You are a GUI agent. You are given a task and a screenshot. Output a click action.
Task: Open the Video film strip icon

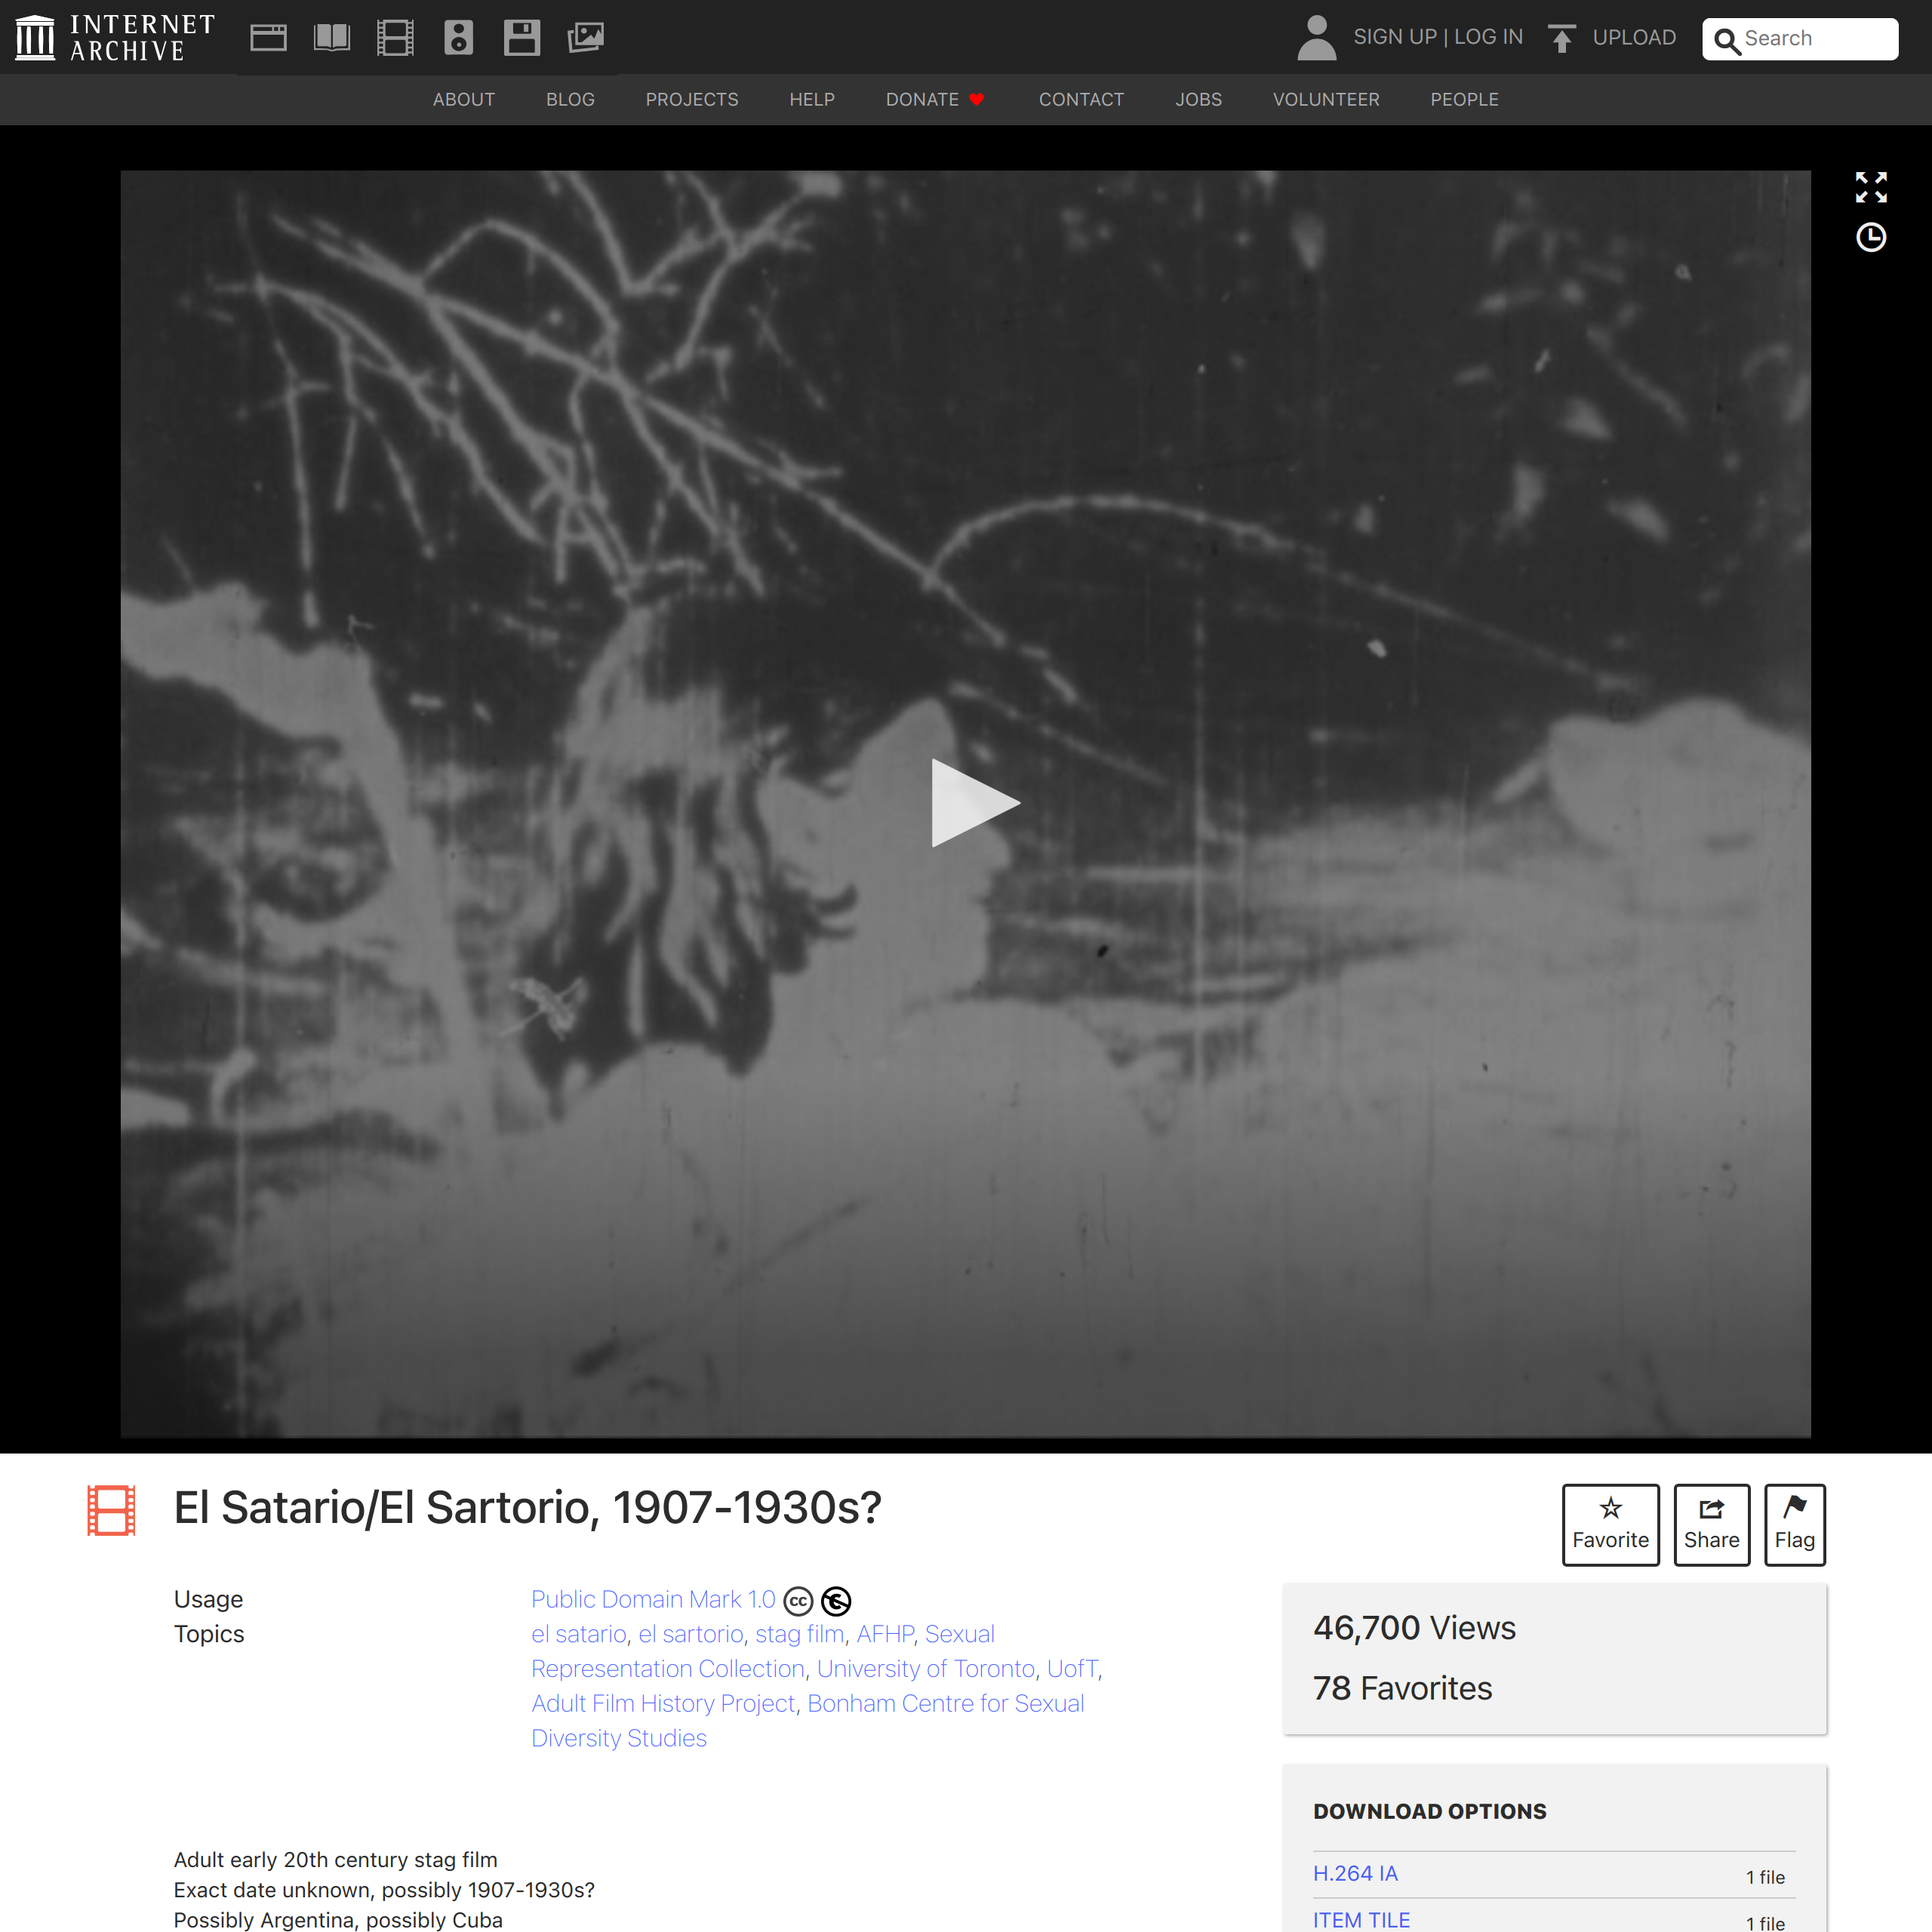click(395, 38)
